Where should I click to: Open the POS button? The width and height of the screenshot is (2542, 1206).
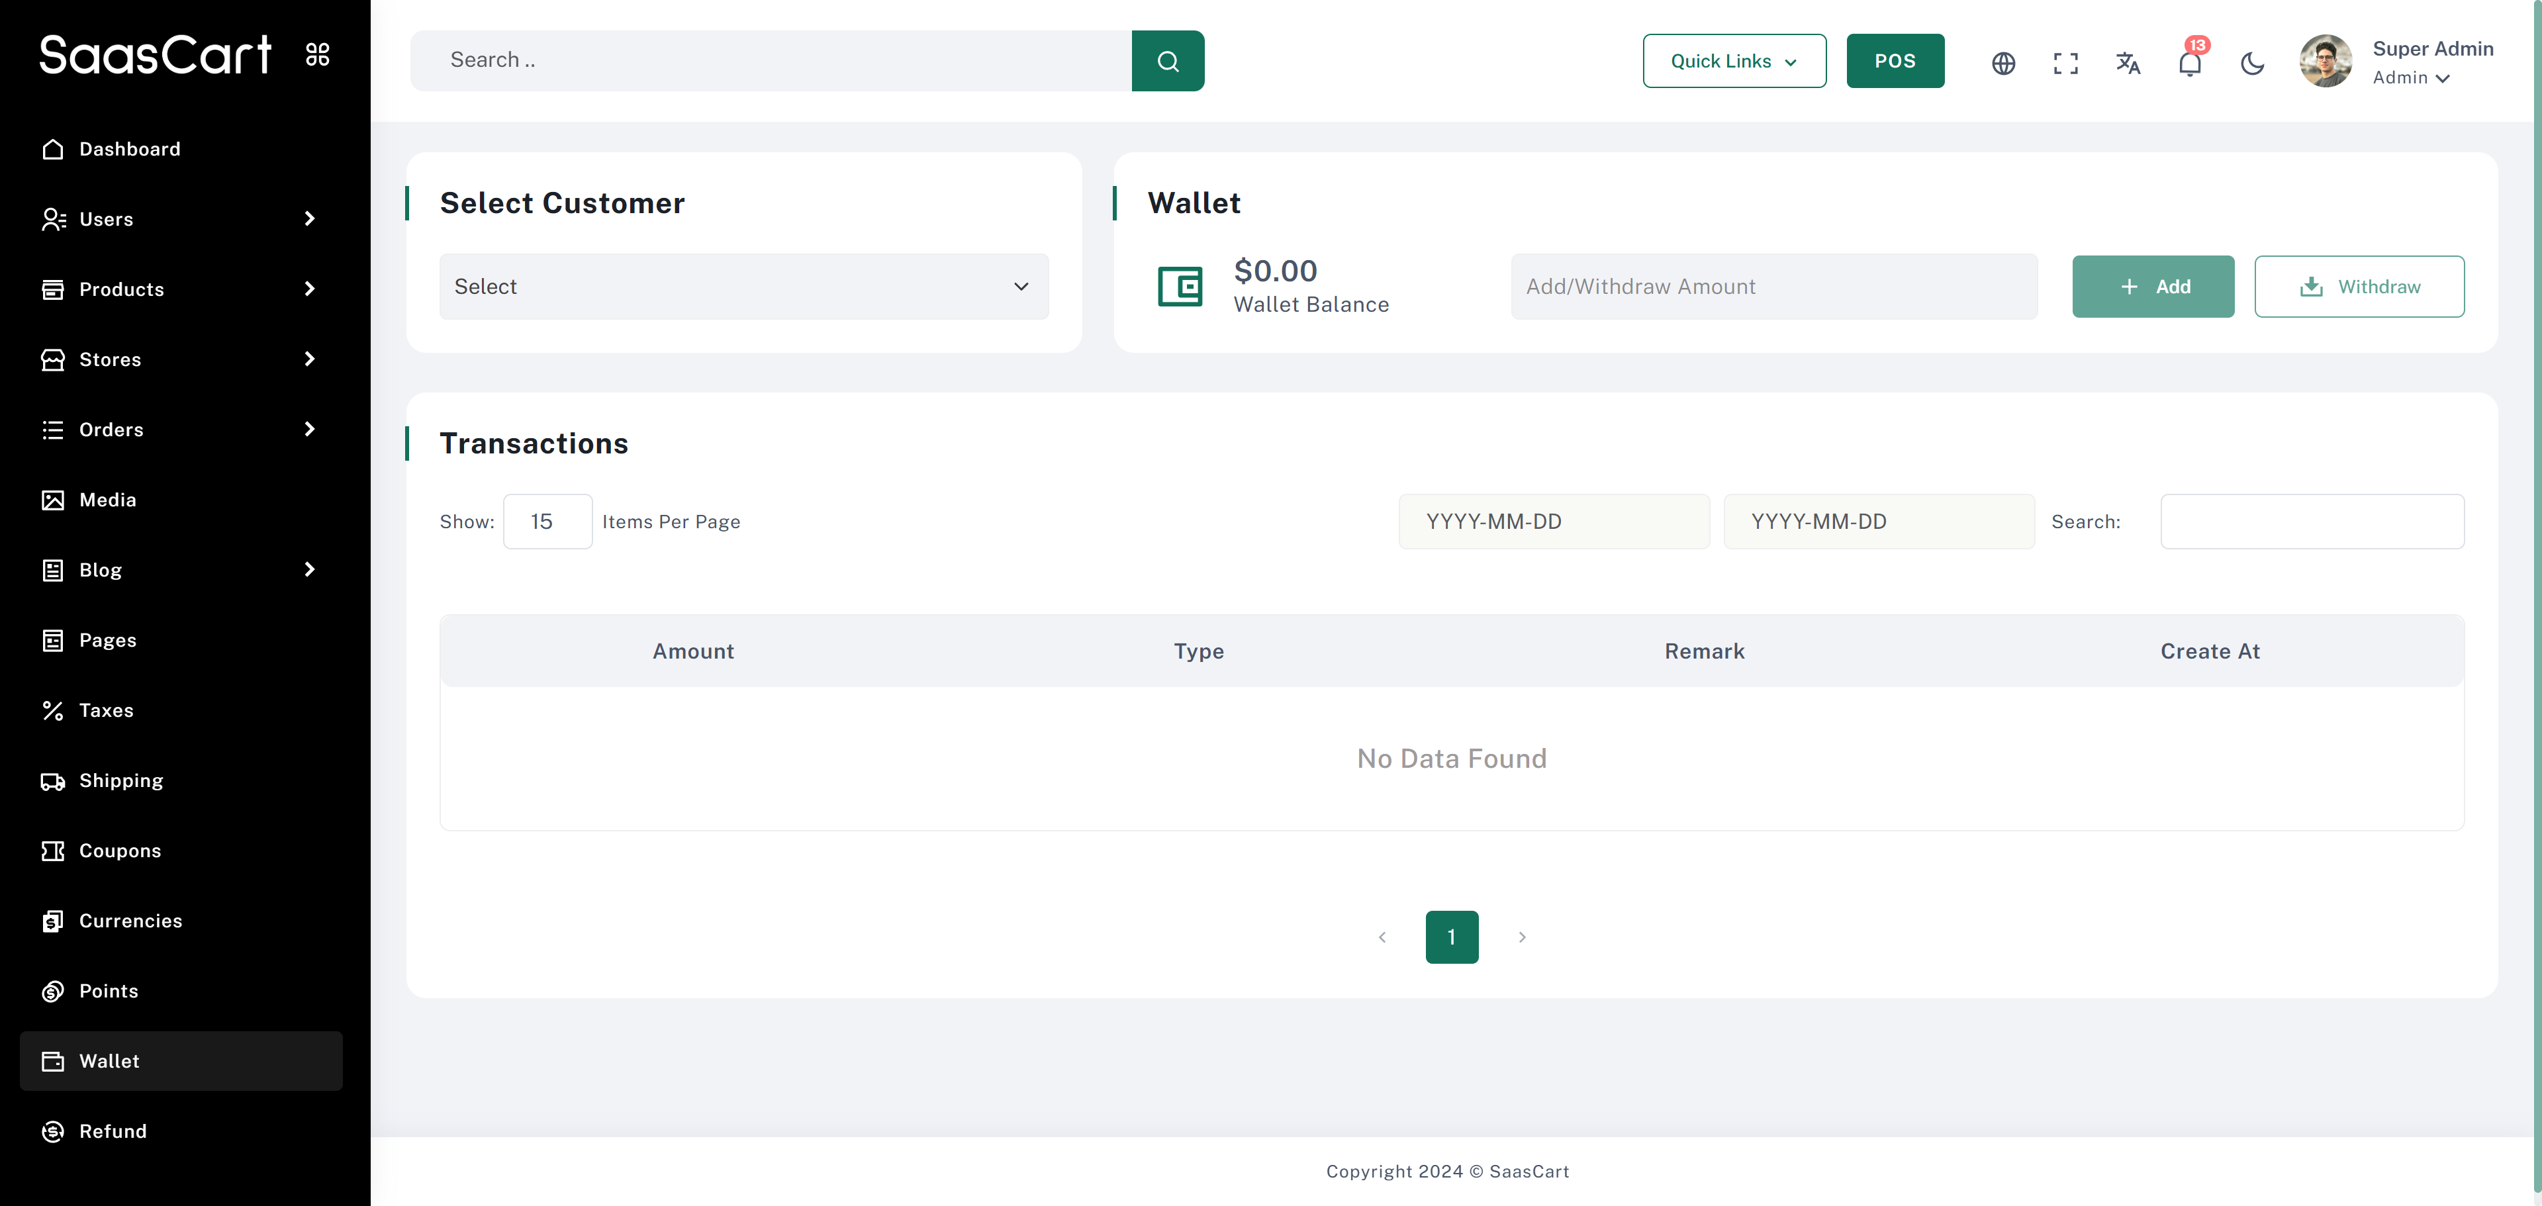pyautogui.click(x=1895, y=61)
